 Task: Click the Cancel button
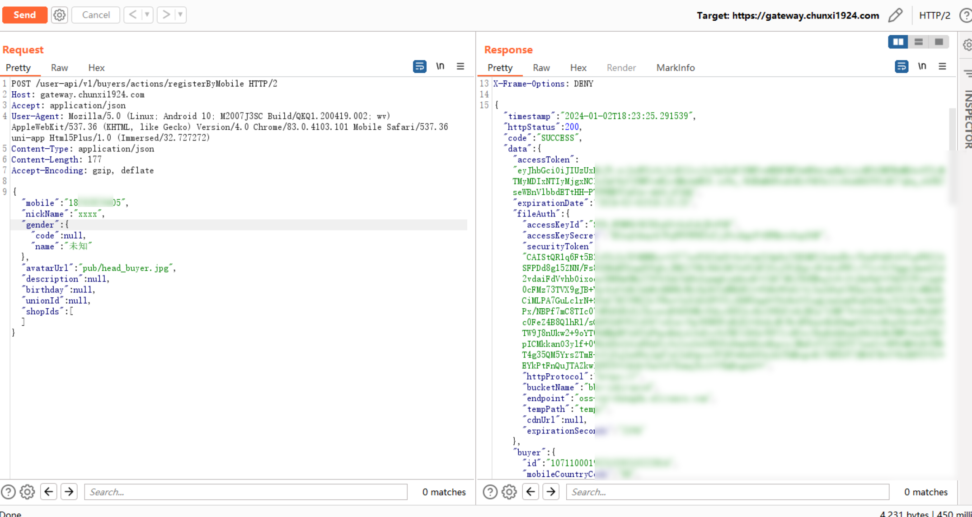(96, 15)
